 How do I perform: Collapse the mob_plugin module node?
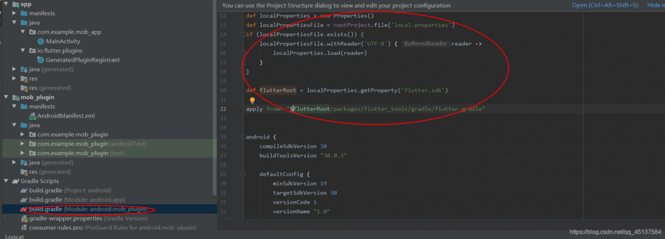tap(6, 97)
